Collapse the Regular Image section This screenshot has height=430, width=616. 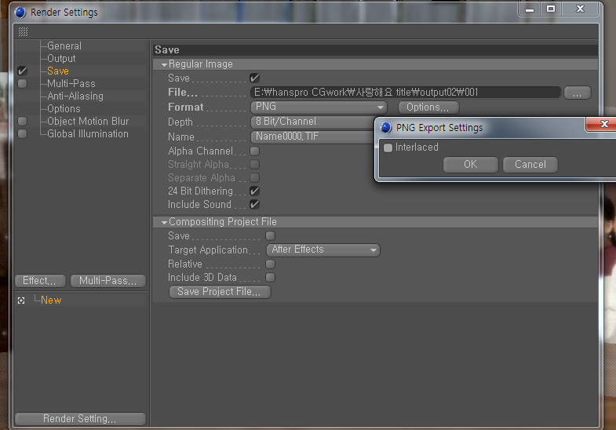pos(164,64)
